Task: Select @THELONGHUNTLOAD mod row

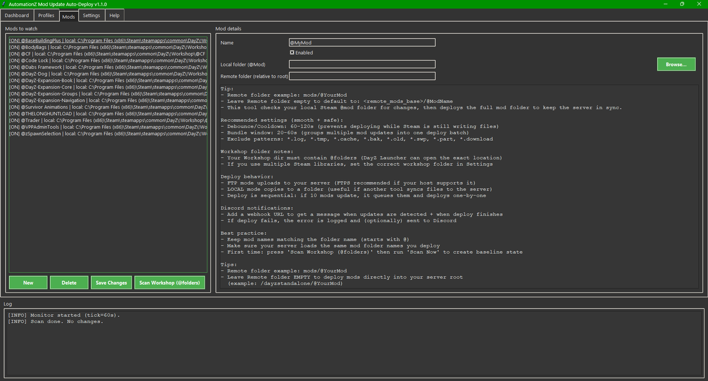Action: [108, 114]
